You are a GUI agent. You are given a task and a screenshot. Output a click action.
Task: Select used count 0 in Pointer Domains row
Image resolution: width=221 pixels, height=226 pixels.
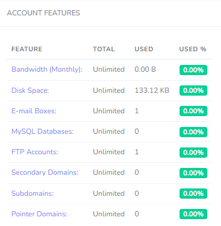[137, 214]
